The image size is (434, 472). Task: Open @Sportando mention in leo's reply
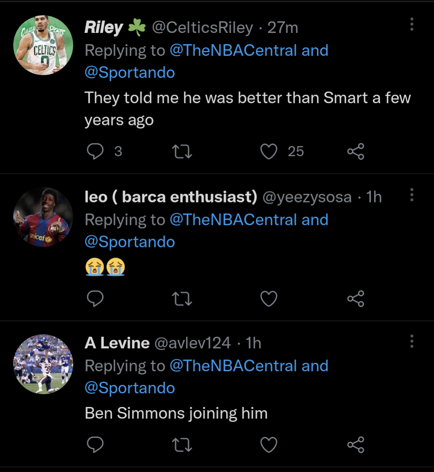130,242
